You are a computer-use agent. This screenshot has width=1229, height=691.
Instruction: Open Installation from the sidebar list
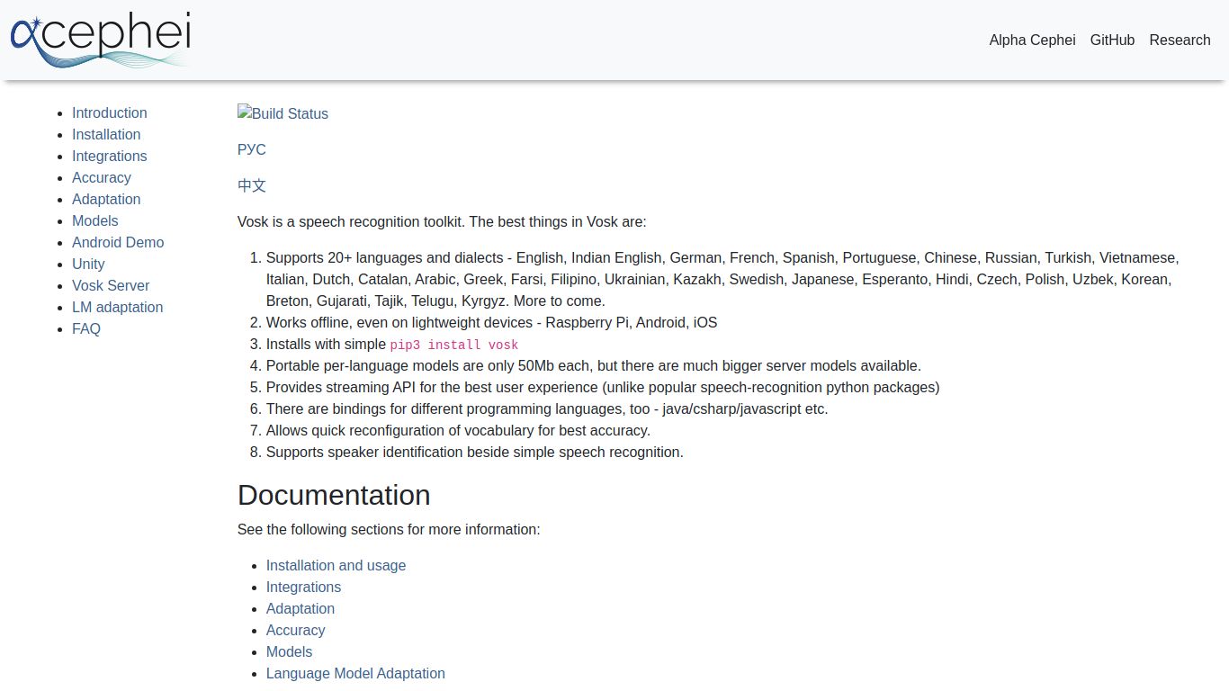pyautogui.click(x=106, y=134)
